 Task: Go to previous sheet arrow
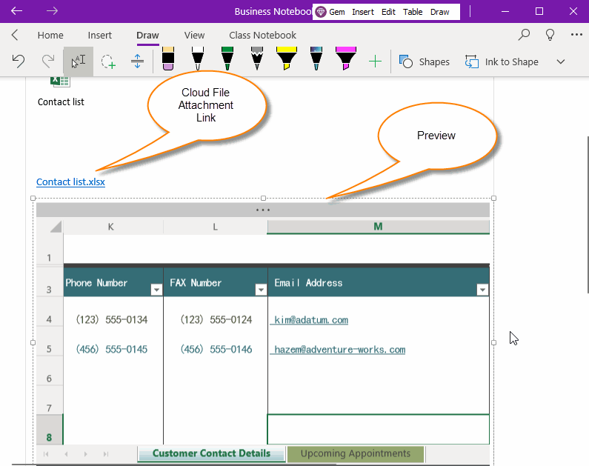click(x=66, y=454)
